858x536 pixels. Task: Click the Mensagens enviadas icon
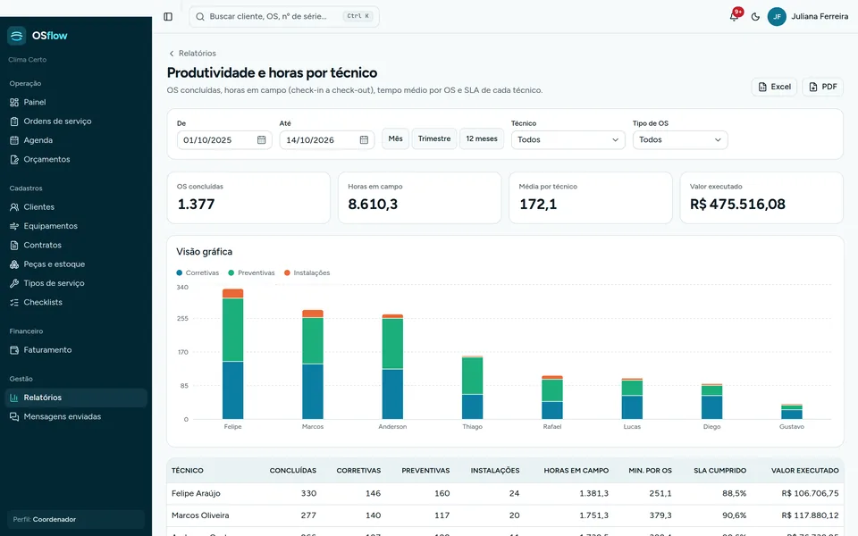(14, 417)
